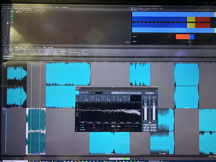This screenshot has height=162, width=216.
Task: Open dropdown next to the montage tab plus
Action: point(16,56)
